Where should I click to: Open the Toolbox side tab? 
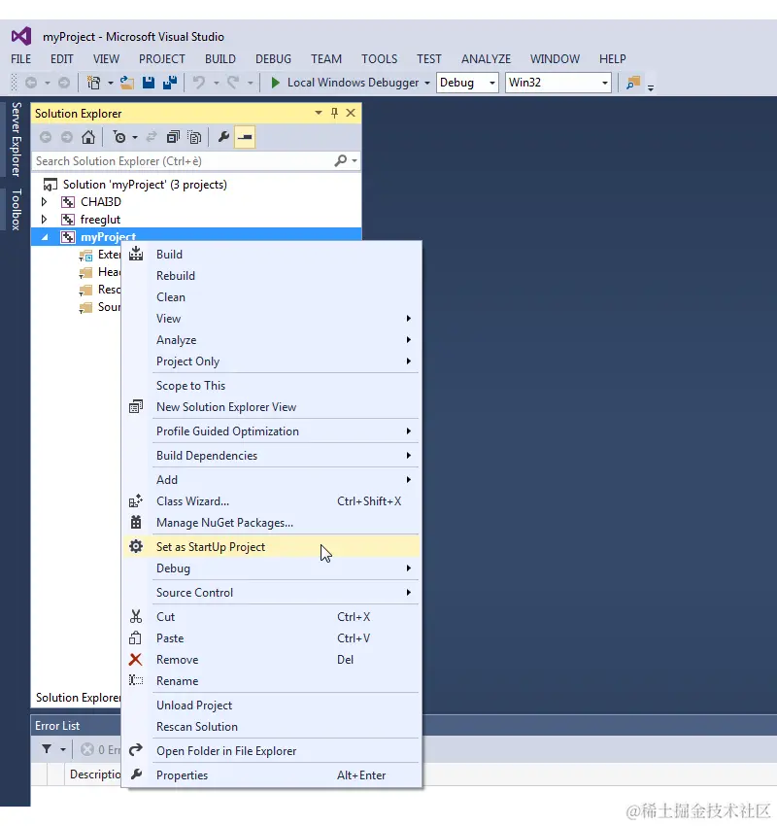pyautogui.click(x=17, y=210)
